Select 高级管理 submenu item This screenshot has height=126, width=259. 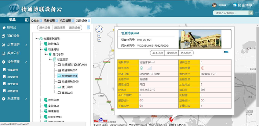[x=13, y=91]
